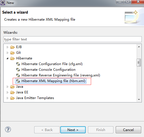Screen dimensions: 144x137
Task: Click the Hibernate Configuration File icon
Action: (x=18, y=64)
